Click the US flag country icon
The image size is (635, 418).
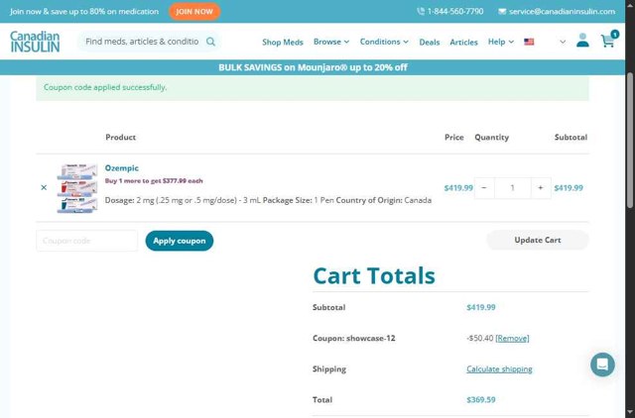click(529, 42)
